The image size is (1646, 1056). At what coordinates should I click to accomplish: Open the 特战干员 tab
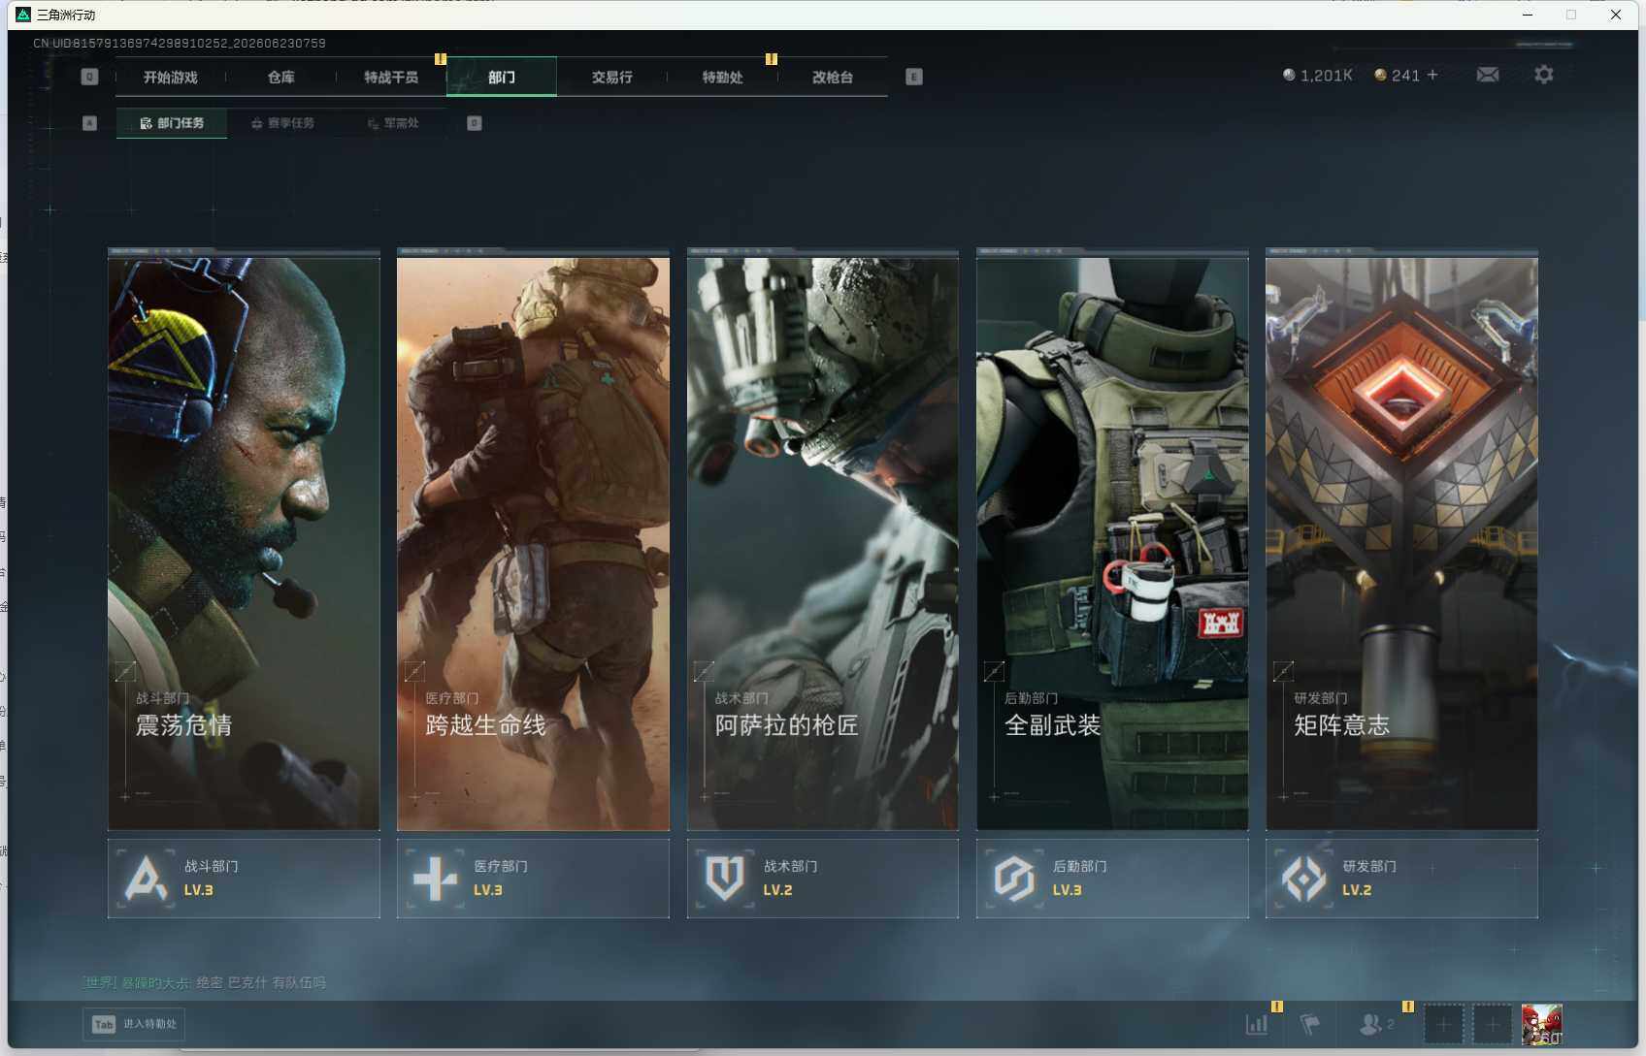(x=391, y=78)
